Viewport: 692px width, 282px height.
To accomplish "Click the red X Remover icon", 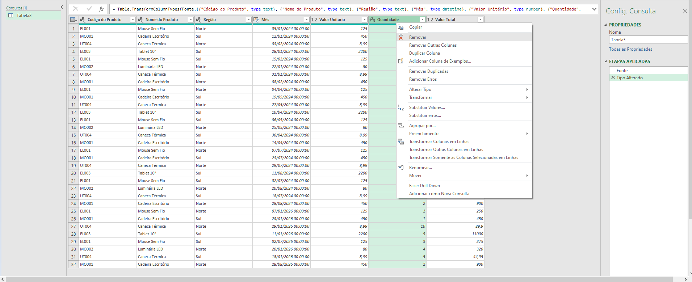I will [401, 37].
